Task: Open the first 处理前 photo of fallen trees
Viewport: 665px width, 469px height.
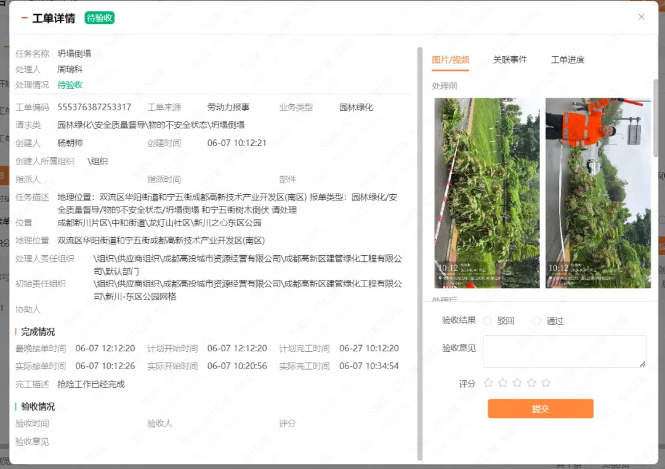Action: pyautogui.click(x=478, y=192)
